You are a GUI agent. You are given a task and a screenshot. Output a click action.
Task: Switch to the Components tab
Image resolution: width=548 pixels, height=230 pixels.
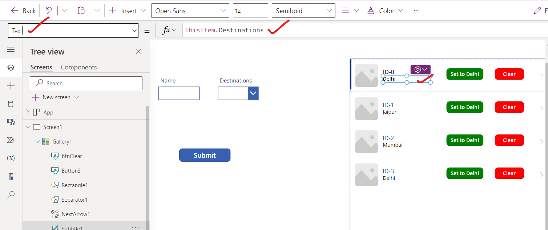78,67
